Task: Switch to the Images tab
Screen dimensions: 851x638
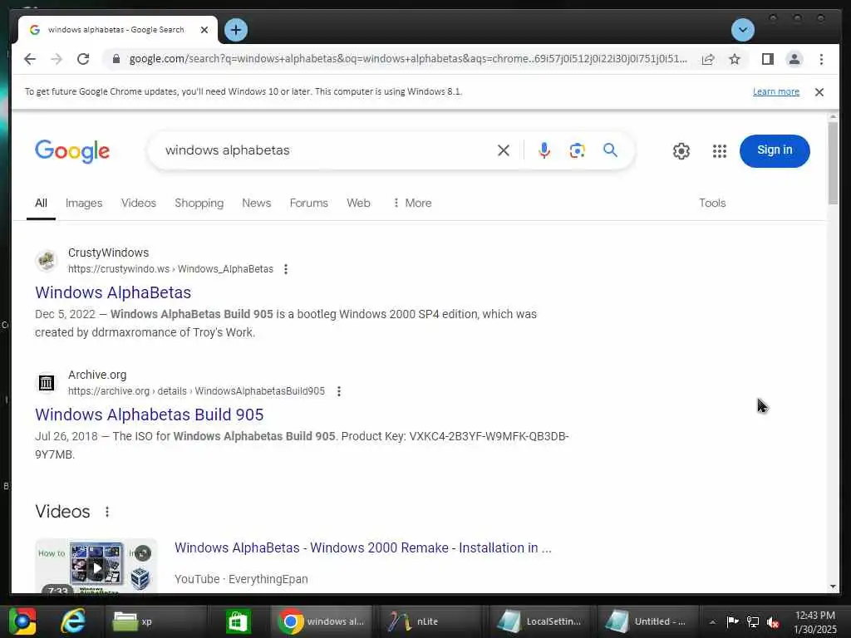Action: point(84,203)
